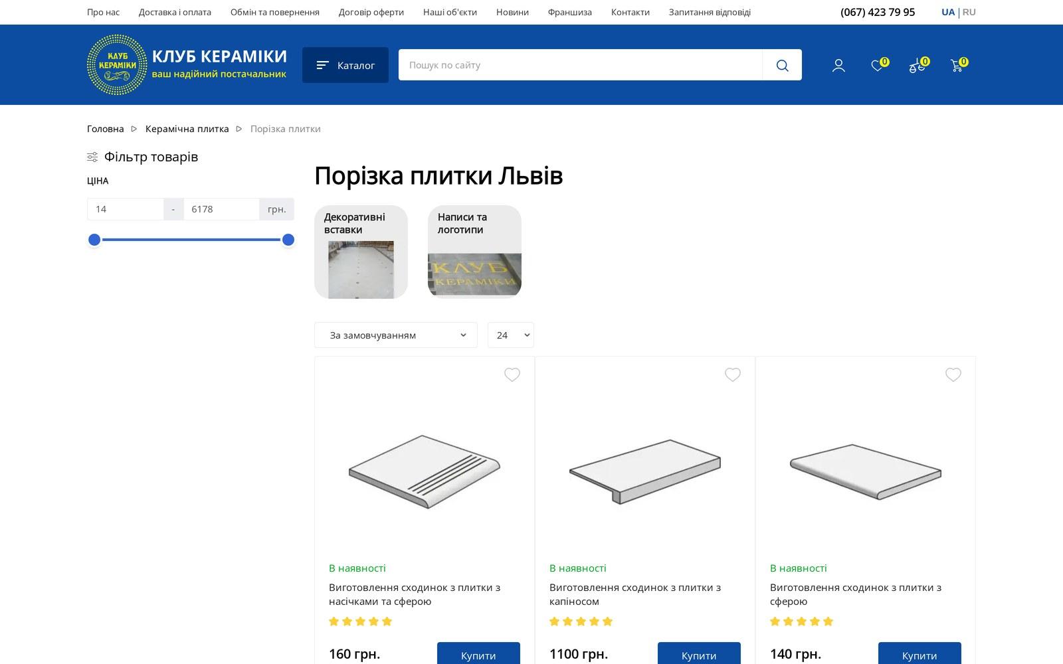Go to Головна breadcrumb
Screen dimensions: 1063x664
point(106,129)
